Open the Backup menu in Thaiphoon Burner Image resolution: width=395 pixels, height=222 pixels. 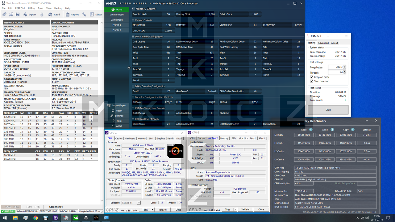[x=58, y=8]
